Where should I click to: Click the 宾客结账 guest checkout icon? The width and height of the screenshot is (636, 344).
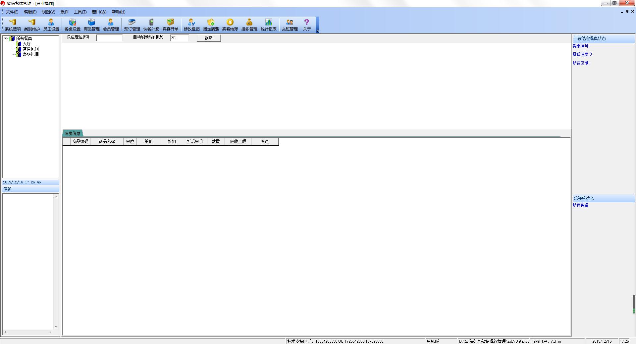click(x=230, y=25)
